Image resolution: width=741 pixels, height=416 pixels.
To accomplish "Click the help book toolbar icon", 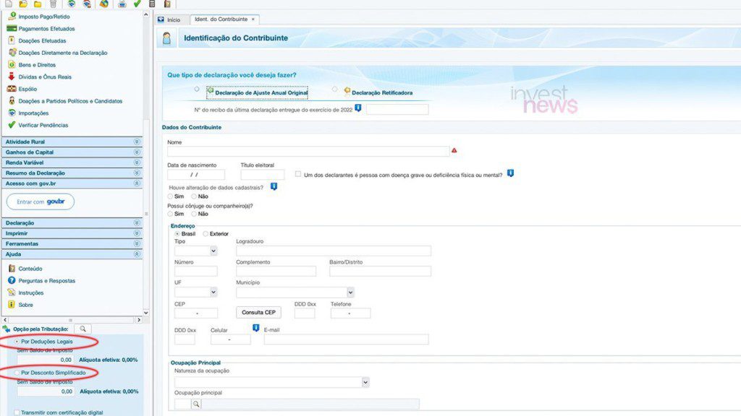I will (x=167, y=4).
